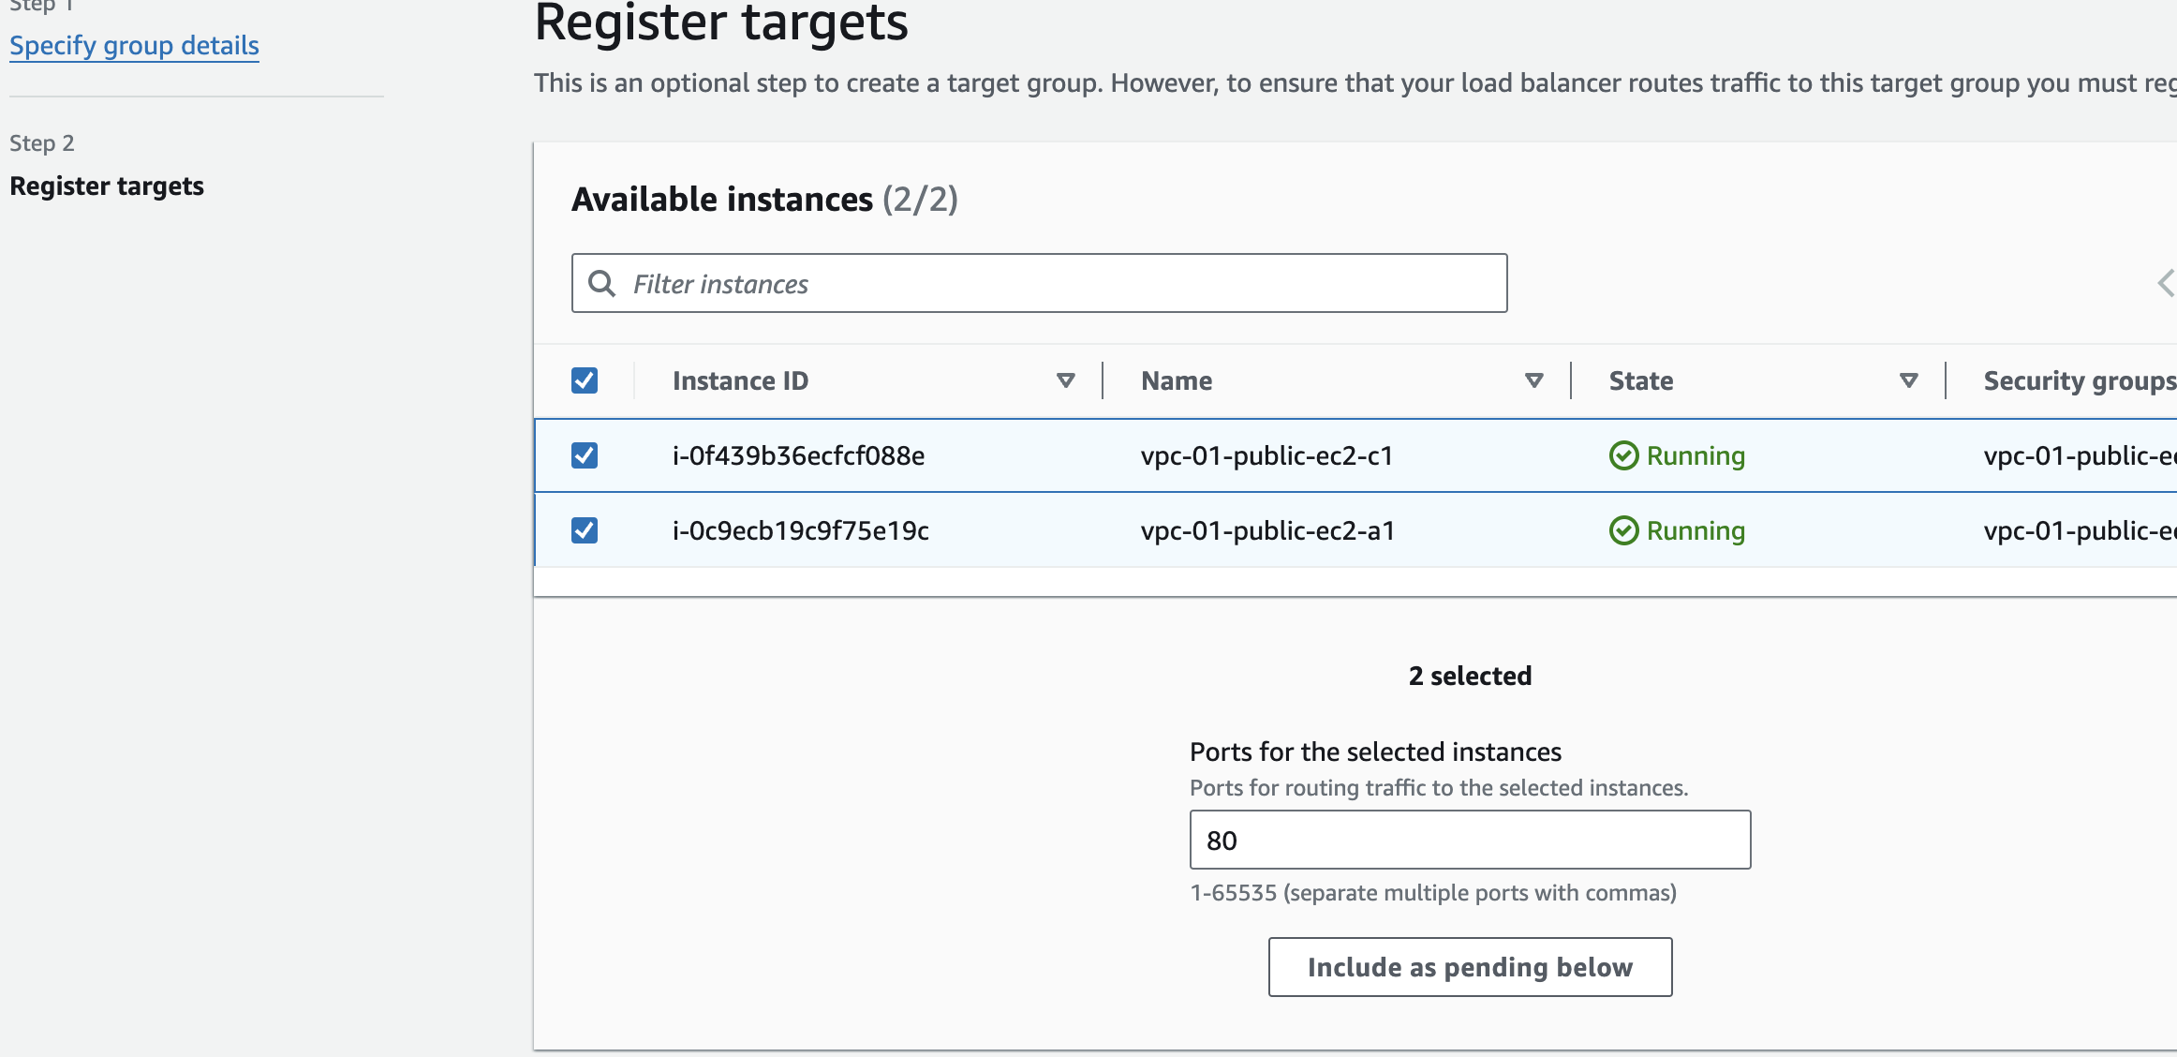The height and width of the screenshot is (1057, 2177).
Task: Select row named vpc-01-public-ec2-a1
Action: (1266, 531)
